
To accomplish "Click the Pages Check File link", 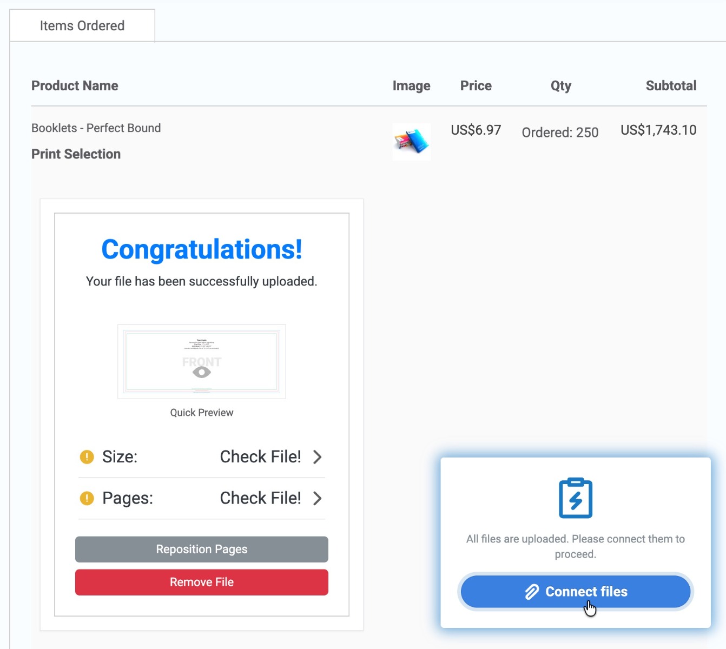I will point(260,498).
